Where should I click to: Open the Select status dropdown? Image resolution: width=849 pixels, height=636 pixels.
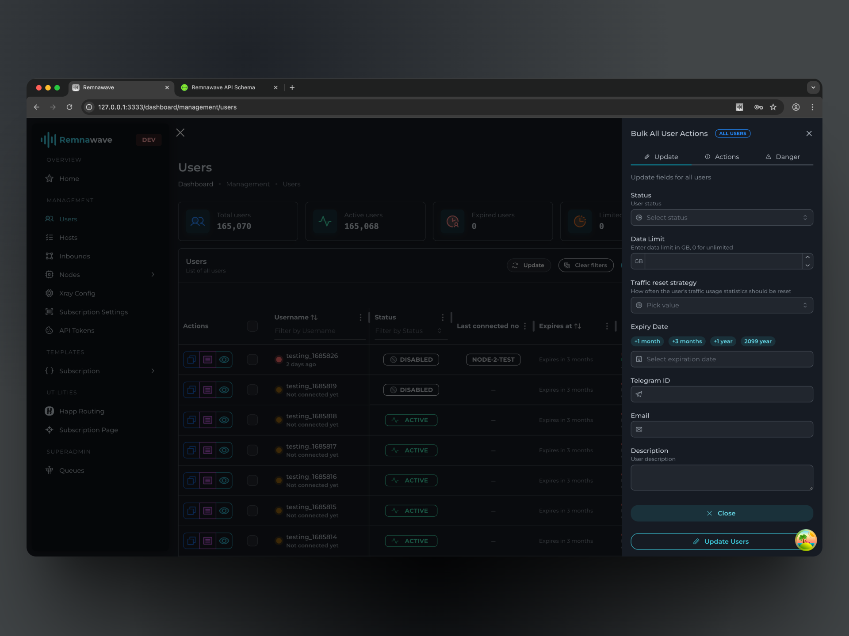[722, 217]
